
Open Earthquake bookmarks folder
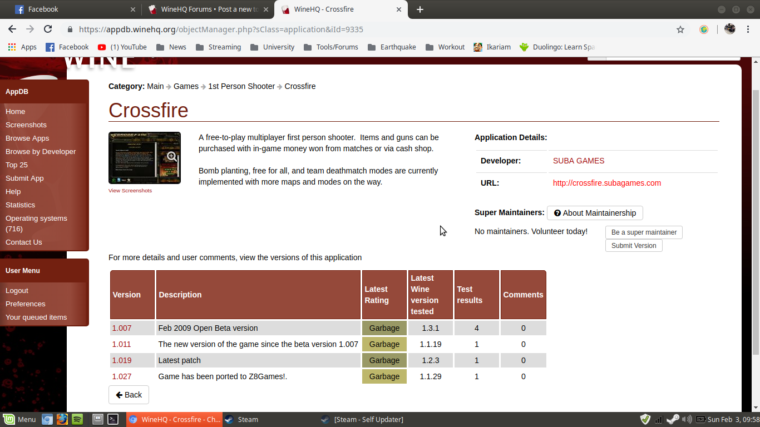392,47
